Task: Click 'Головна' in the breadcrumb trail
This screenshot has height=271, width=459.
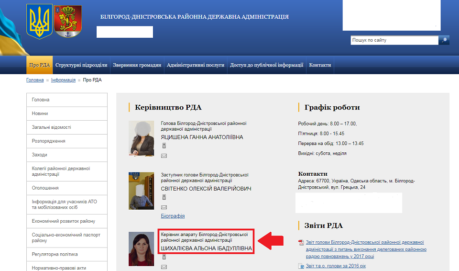Action: (35, 80)
